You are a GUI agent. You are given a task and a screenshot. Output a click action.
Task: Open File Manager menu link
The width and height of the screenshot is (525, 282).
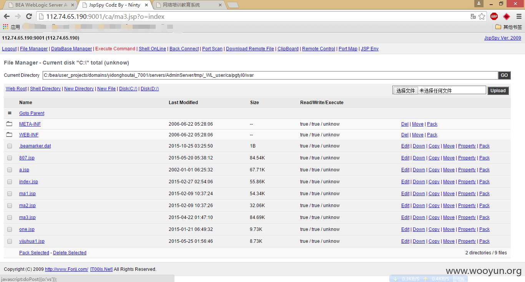pos(34,49)
